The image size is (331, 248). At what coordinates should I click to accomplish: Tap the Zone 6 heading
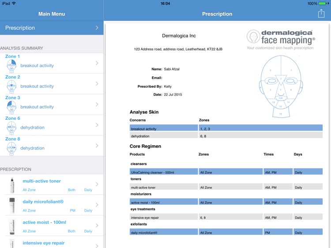[x=13, y=118]
